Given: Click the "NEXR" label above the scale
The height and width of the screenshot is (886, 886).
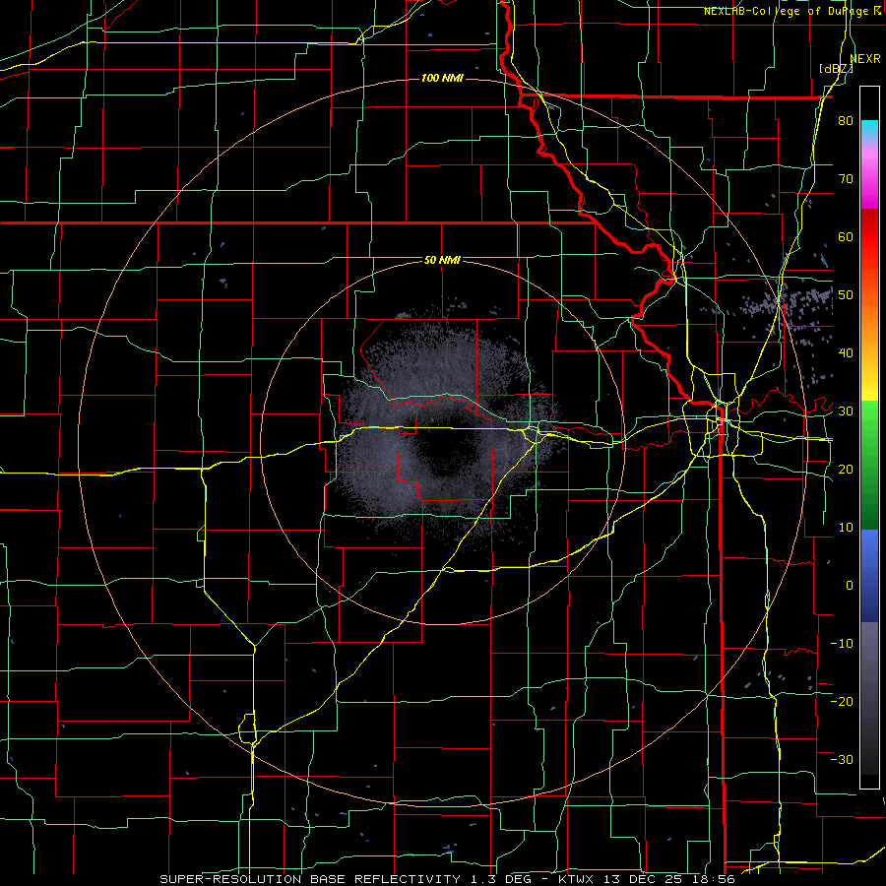Looking at the screenshot, I should pos(865,59).
